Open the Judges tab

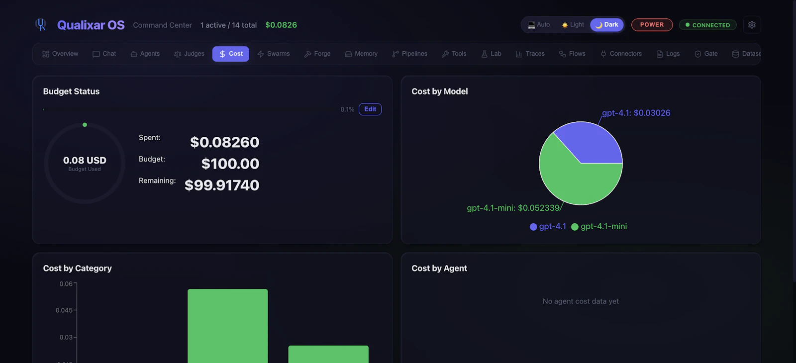[189, 54]
